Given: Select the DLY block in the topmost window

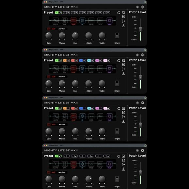Looking at the screenshot, I should tap(100, 20).
